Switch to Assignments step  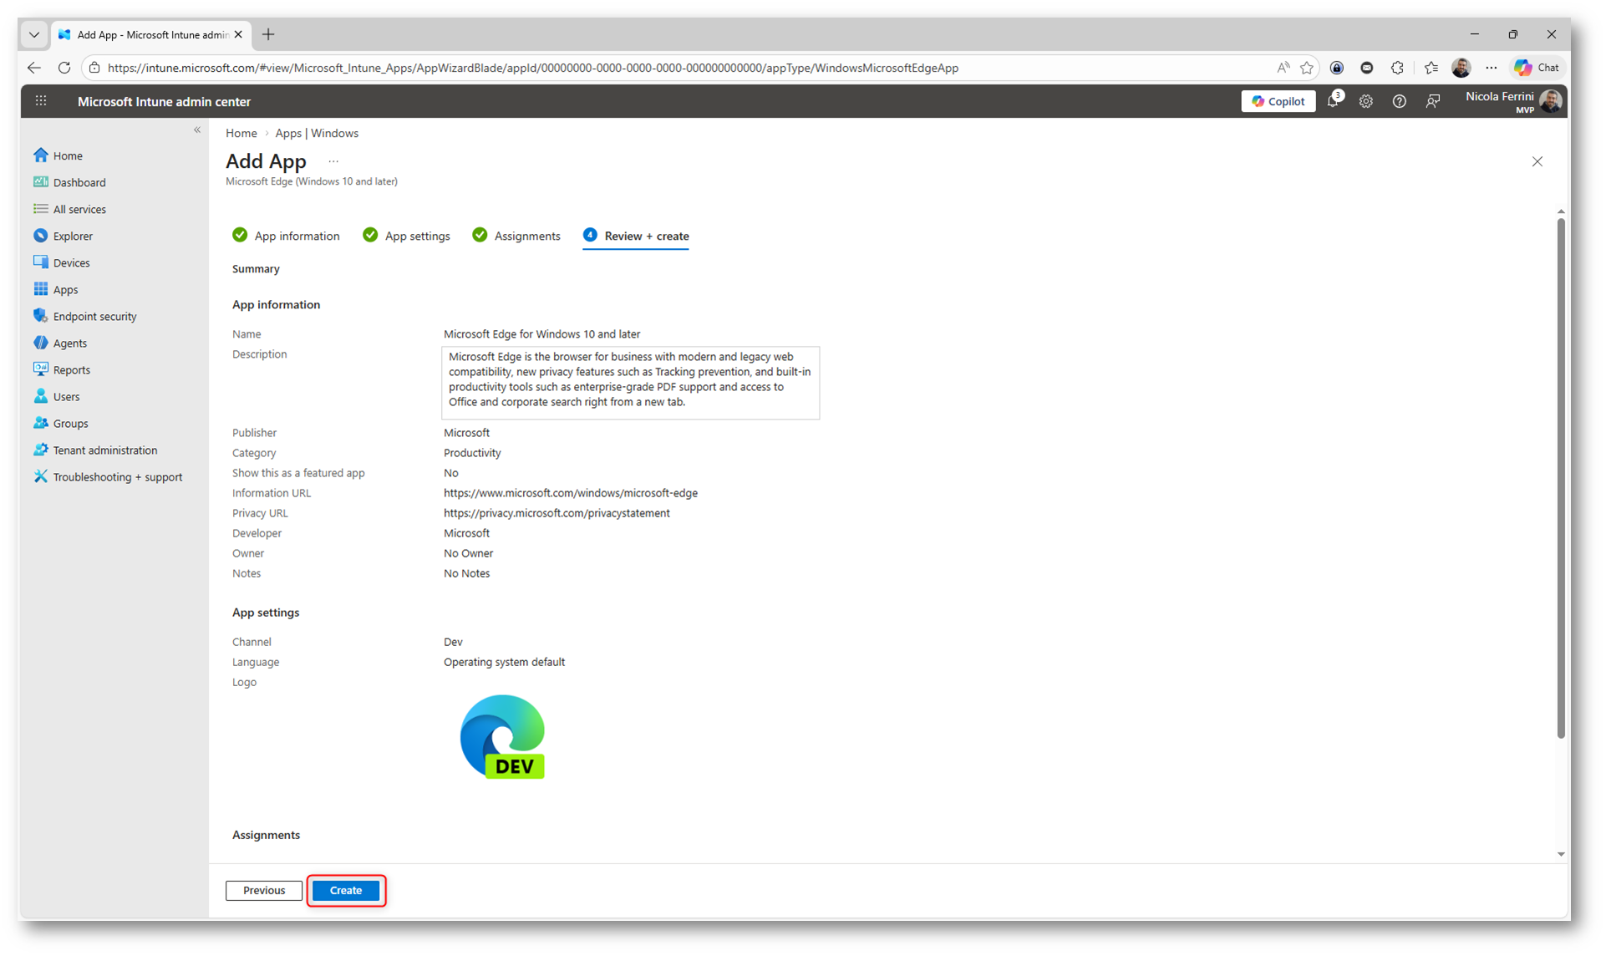[x=526, y=236]
